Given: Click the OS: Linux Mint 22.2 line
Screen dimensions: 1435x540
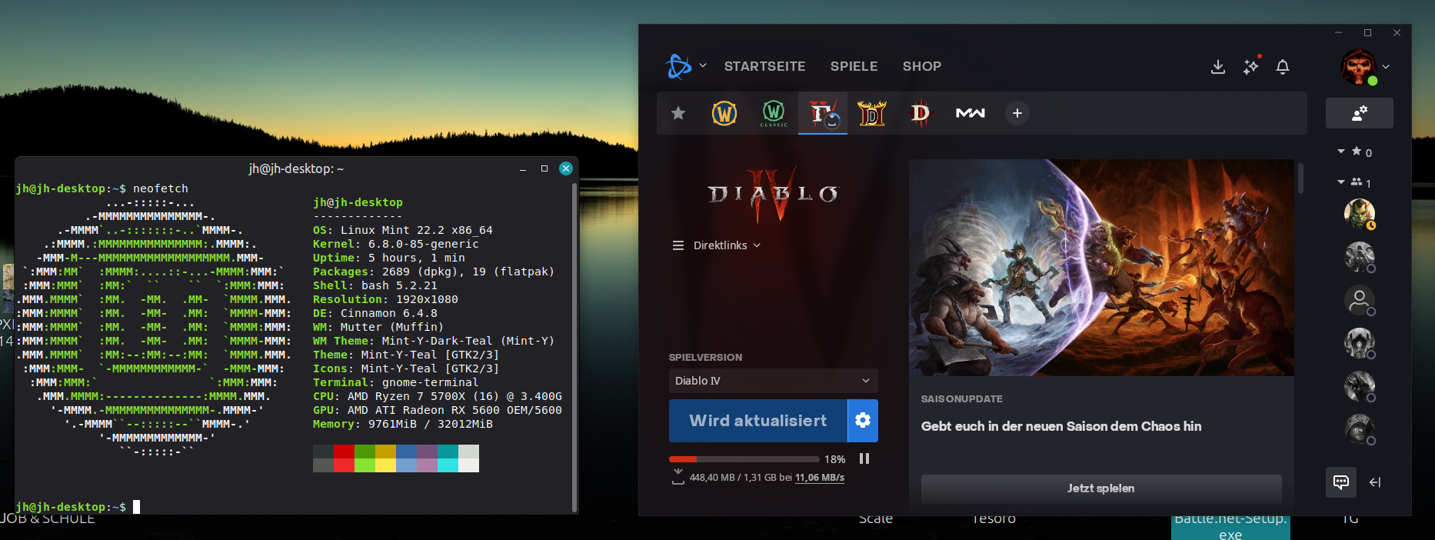Looking at the screenshot, I should (402, 230).
